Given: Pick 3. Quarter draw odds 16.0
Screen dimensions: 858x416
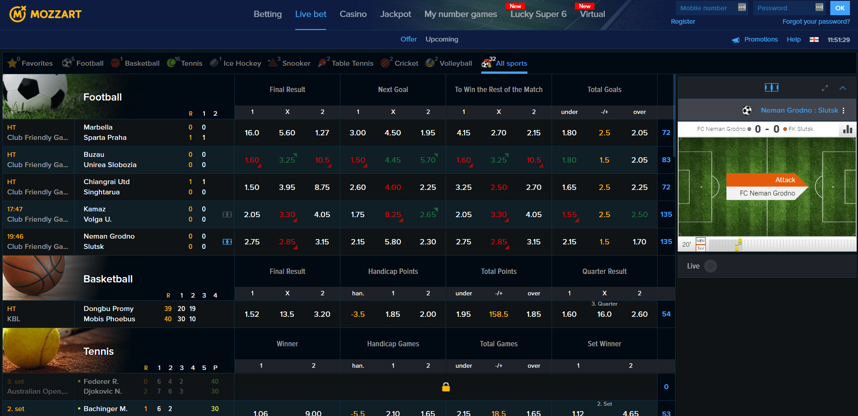Looking at the screenshot, I should [604, 314].
